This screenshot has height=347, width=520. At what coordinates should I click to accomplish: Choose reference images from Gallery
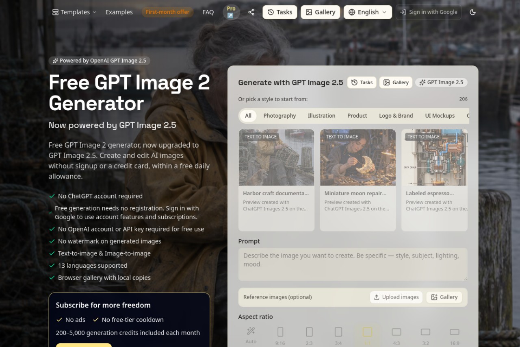click(444, 297)
